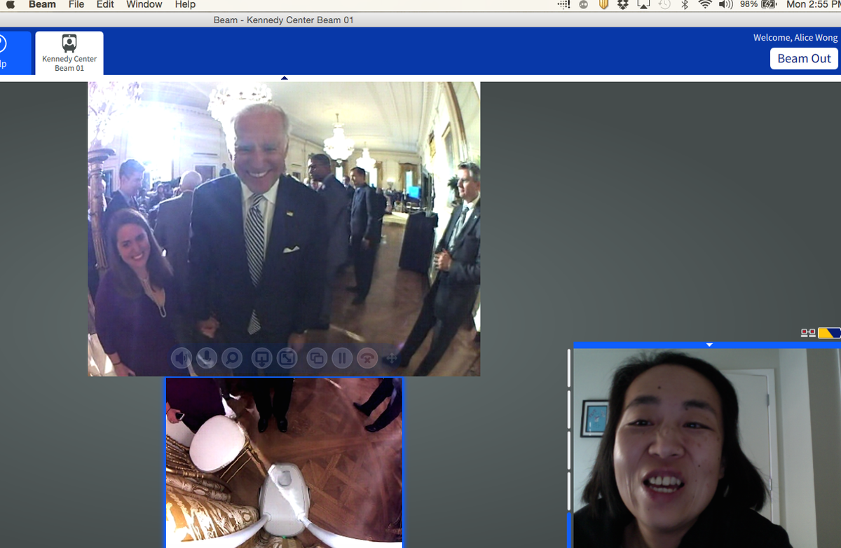
Task: Open the Window menu
Action: pyautogui.click(x=144, y=4)
